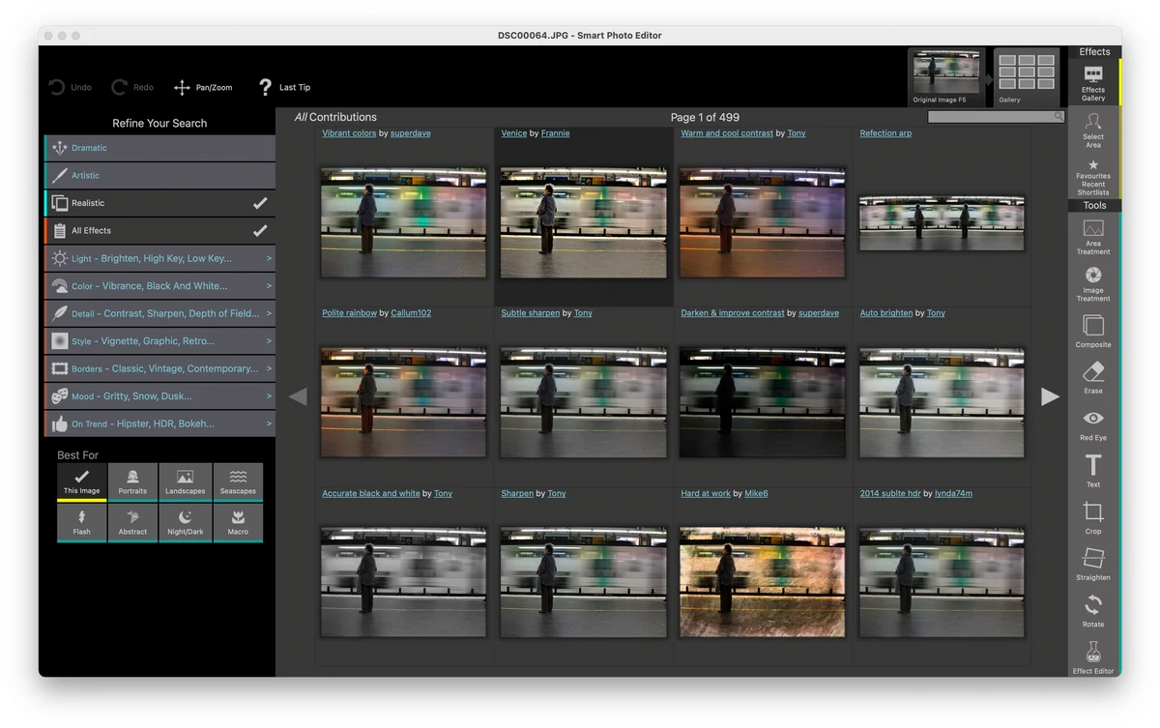Open contributor Mike6 link
This screenshot has width=1160, height=728.
pos(756,493)
